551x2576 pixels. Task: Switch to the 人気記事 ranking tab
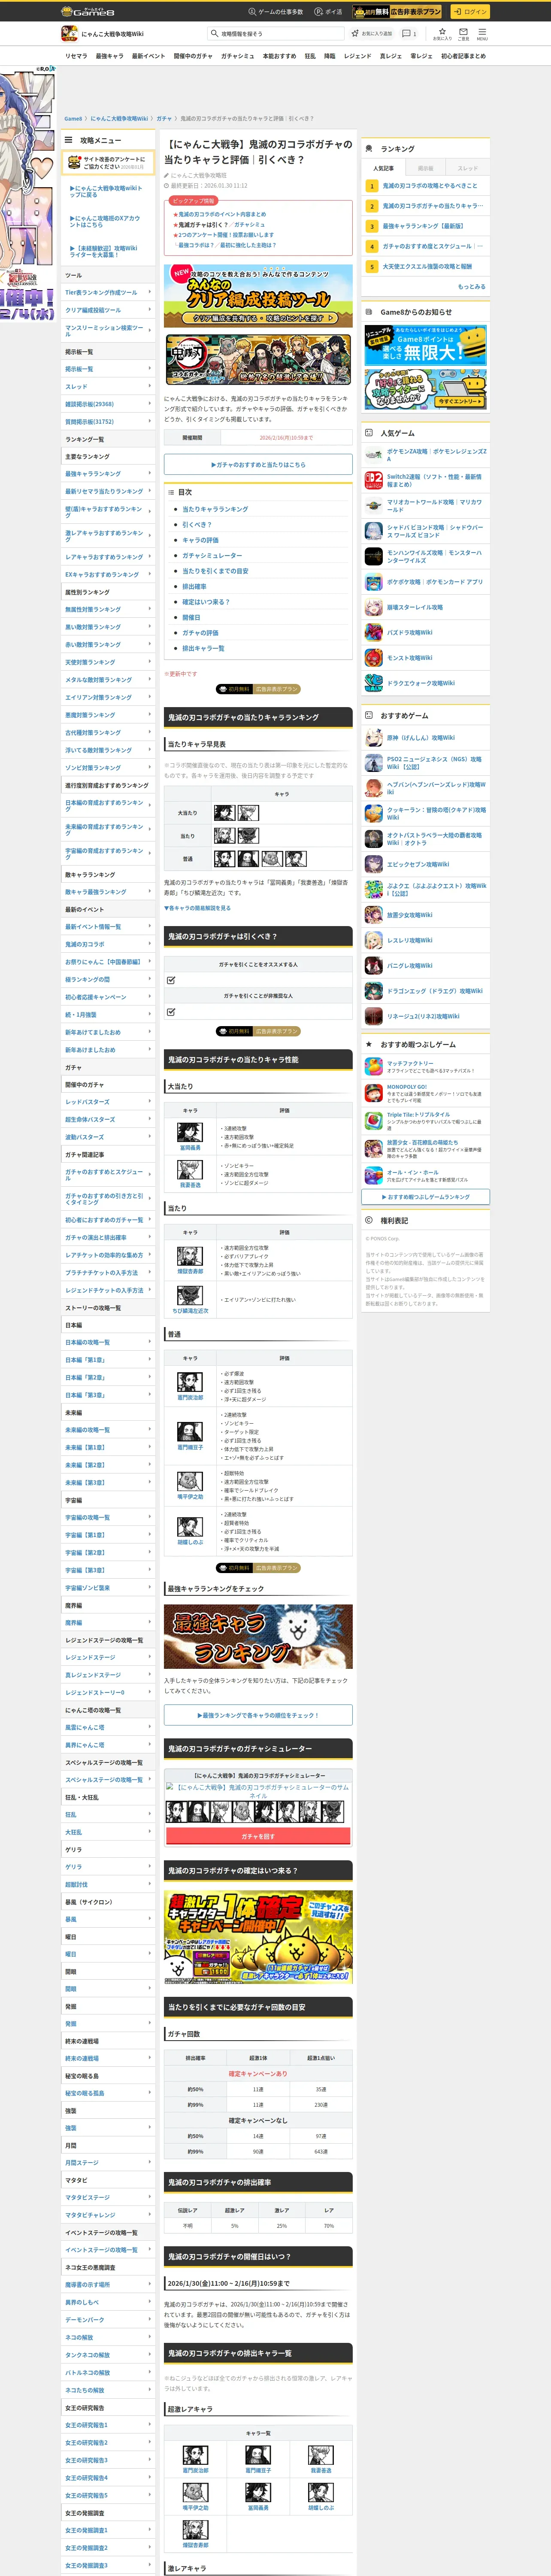pos(383,168)
